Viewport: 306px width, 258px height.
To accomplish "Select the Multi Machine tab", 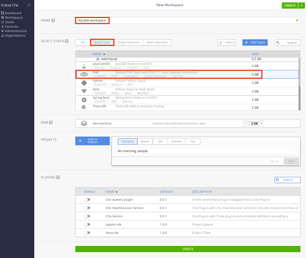I will click(x=157, y=42).
